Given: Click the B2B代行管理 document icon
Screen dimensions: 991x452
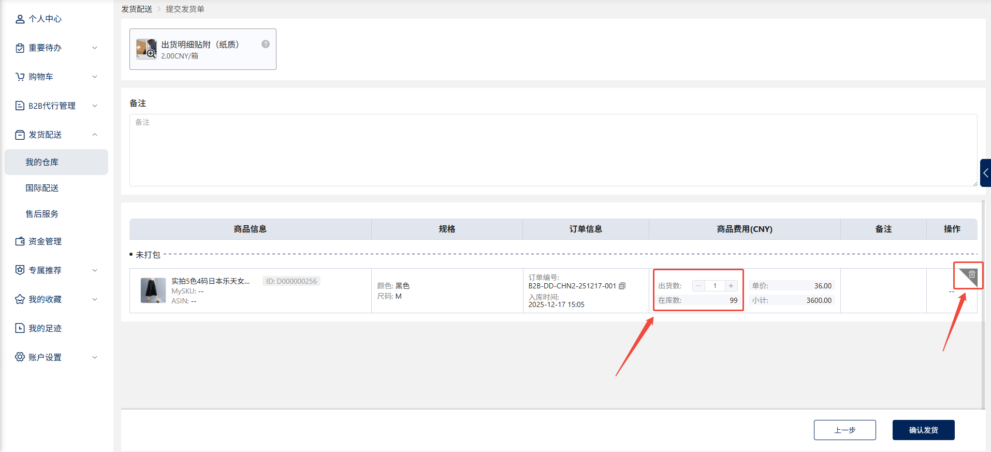Looking at the screenshot, I should point(20,106).
